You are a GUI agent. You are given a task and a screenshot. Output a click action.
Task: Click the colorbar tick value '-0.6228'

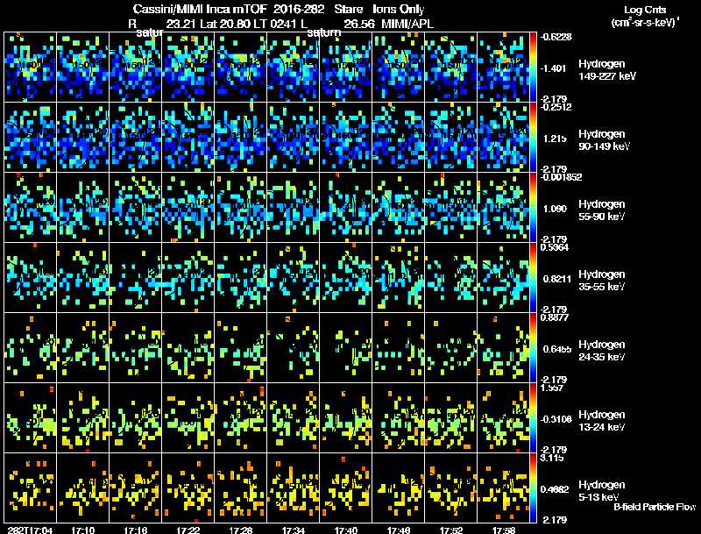click(556, 37)
